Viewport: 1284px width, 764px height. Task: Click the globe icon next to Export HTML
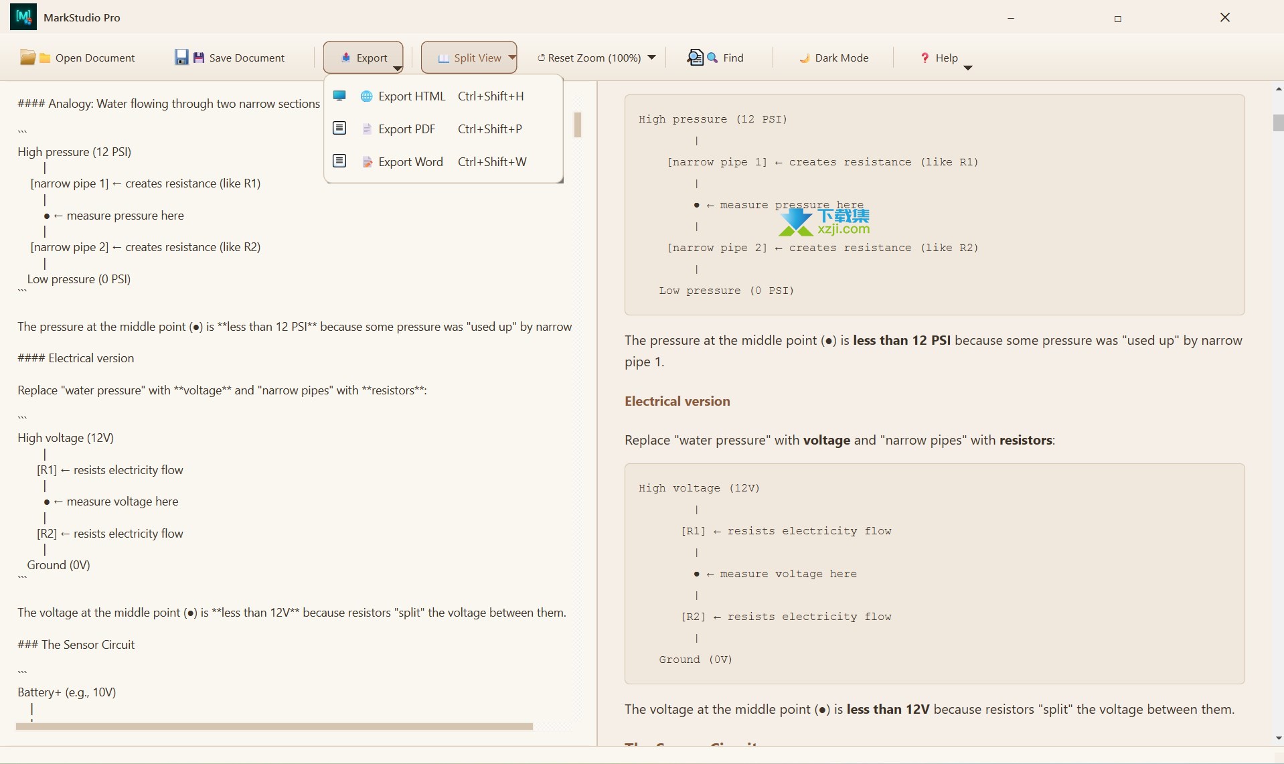(366, 96)
